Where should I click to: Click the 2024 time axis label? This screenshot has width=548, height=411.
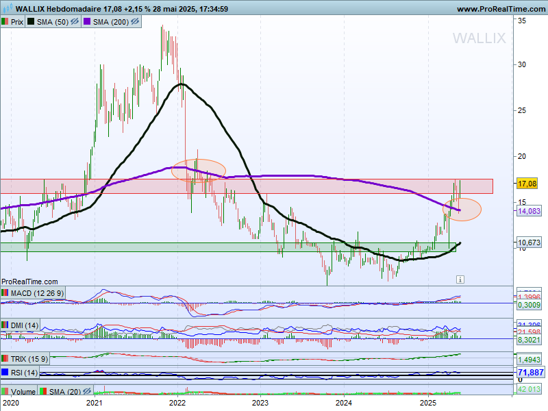pos(344,403)
